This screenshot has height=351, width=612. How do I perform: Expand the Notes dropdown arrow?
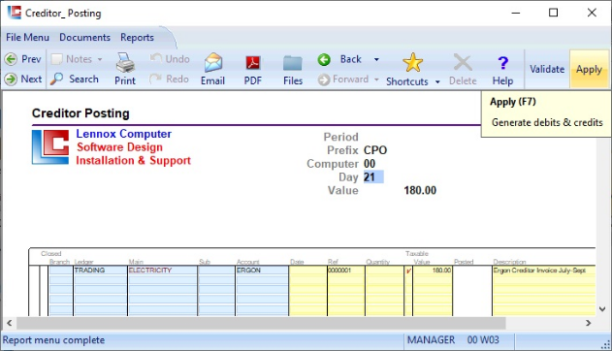click(x=100, y=59)
